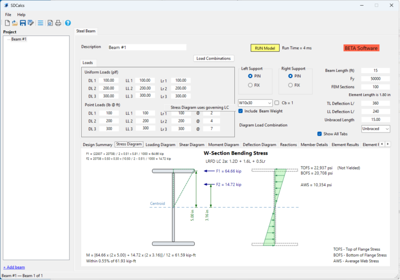Open the Shear Diagram tab

click(x=192, y=144)
